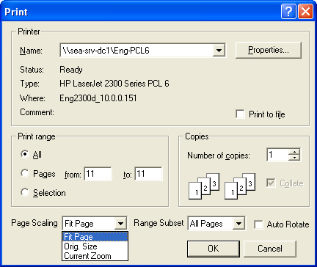The width and height of the screenshot is (317, 267).
Task: Toggle the Collate checkbox
Action: [x=271, y=183]
